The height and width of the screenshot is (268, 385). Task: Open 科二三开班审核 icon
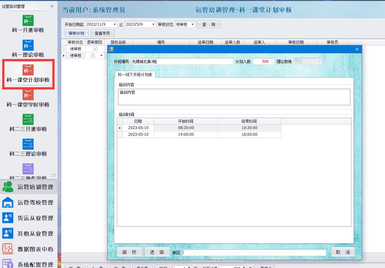pos(28,120)
